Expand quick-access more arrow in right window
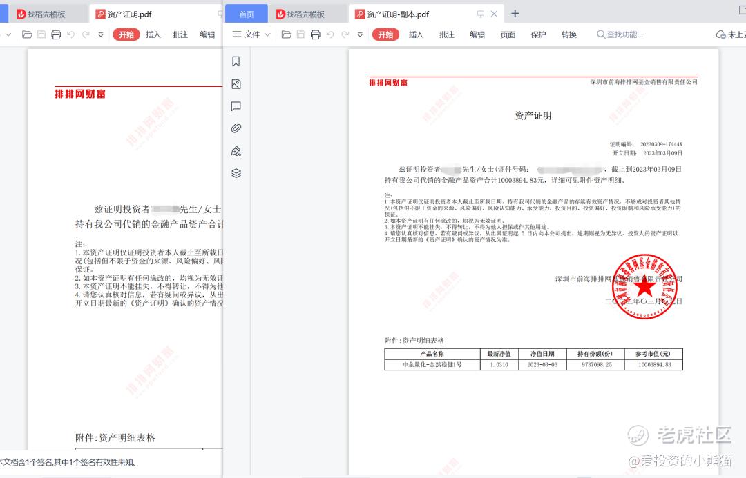 pos(360,34)
